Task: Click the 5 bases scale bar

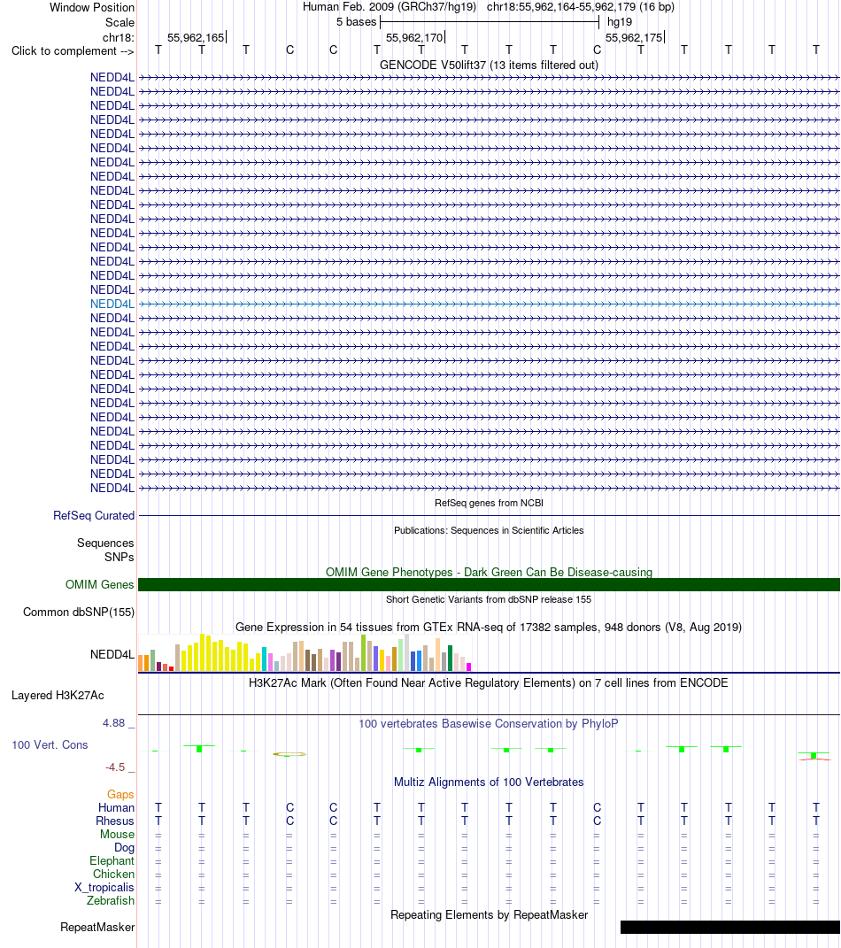Action: pyautogui.click(x=490, y=22)
